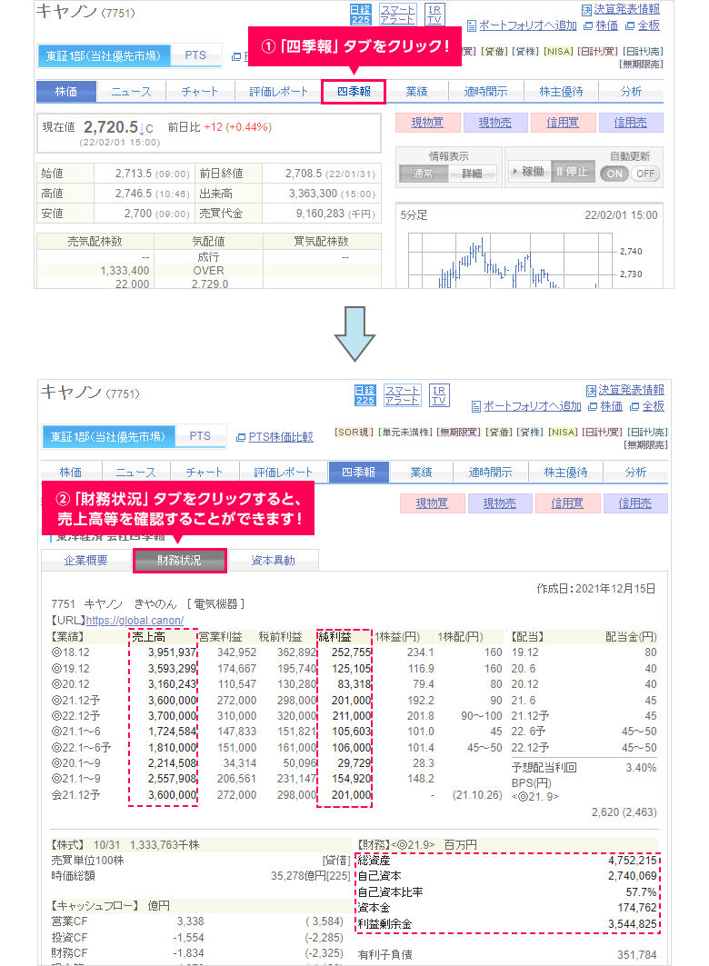This screenshot has width=709, height=966.
Task: Open the チャート tab in the upper screenshot
Action: 200,92
